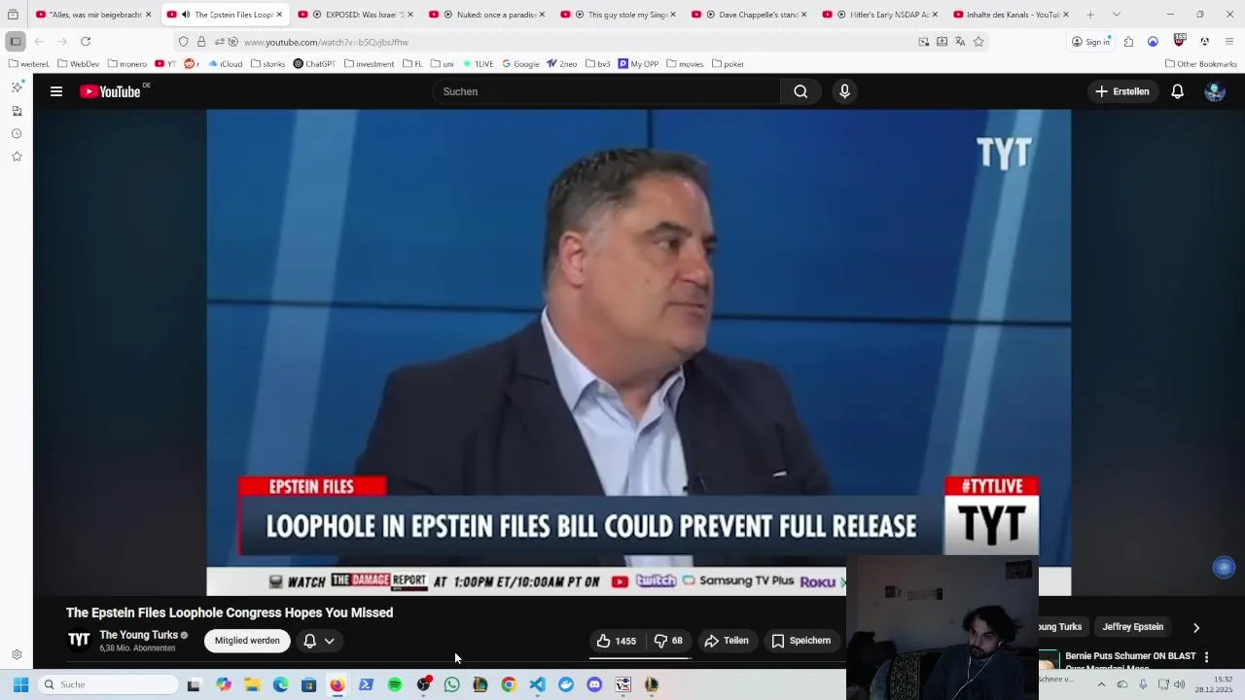Image resolution: width=1245 pixels, height=700 pixels.
Task: Open the Windows Start menu
Action: click(x=20, y=684)
